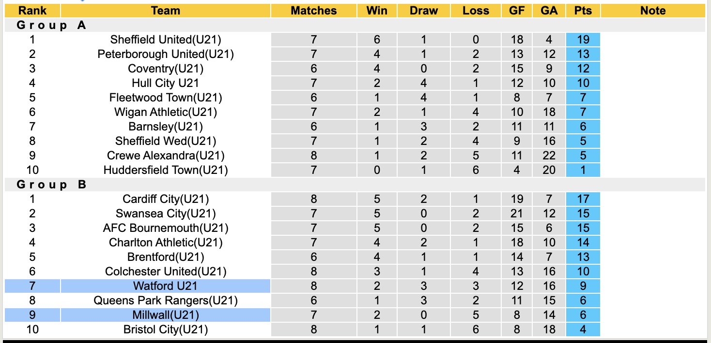Open the Swansea City(U21) team link
This screenshot has height=343, width=711.
click(166, 214)
